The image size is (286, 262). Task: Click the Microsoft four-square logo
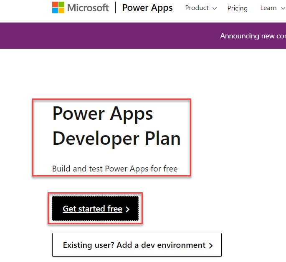click(58, 8)
